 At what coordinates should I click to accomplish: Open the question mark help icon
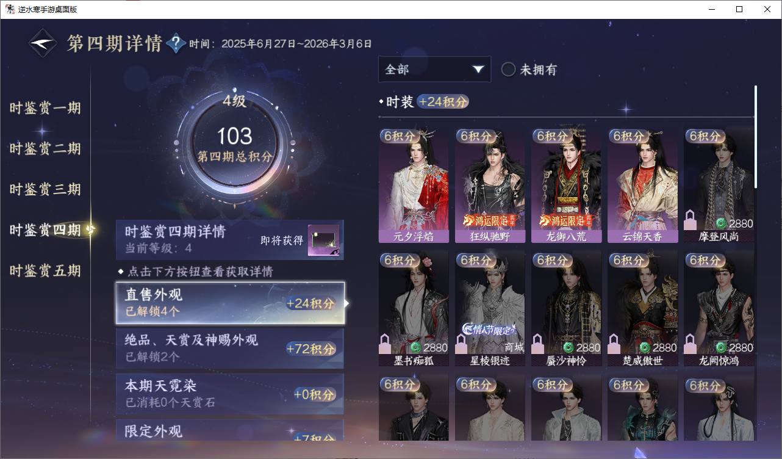coord(176,43)
